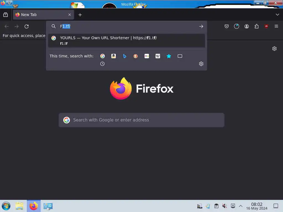
Task: Click the Go arrow in address bar
Action: pos(201,26)
